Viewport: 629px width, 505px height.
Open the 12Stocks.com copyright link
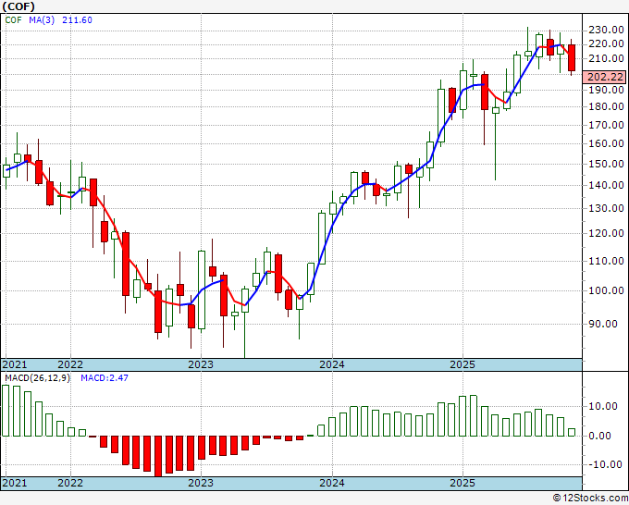coord(590,499)
